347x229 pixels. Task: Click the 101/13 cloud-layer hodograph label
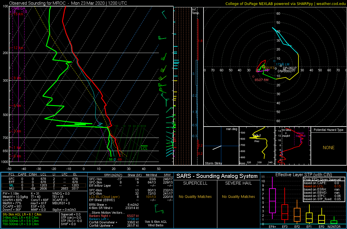click(269, 68)
